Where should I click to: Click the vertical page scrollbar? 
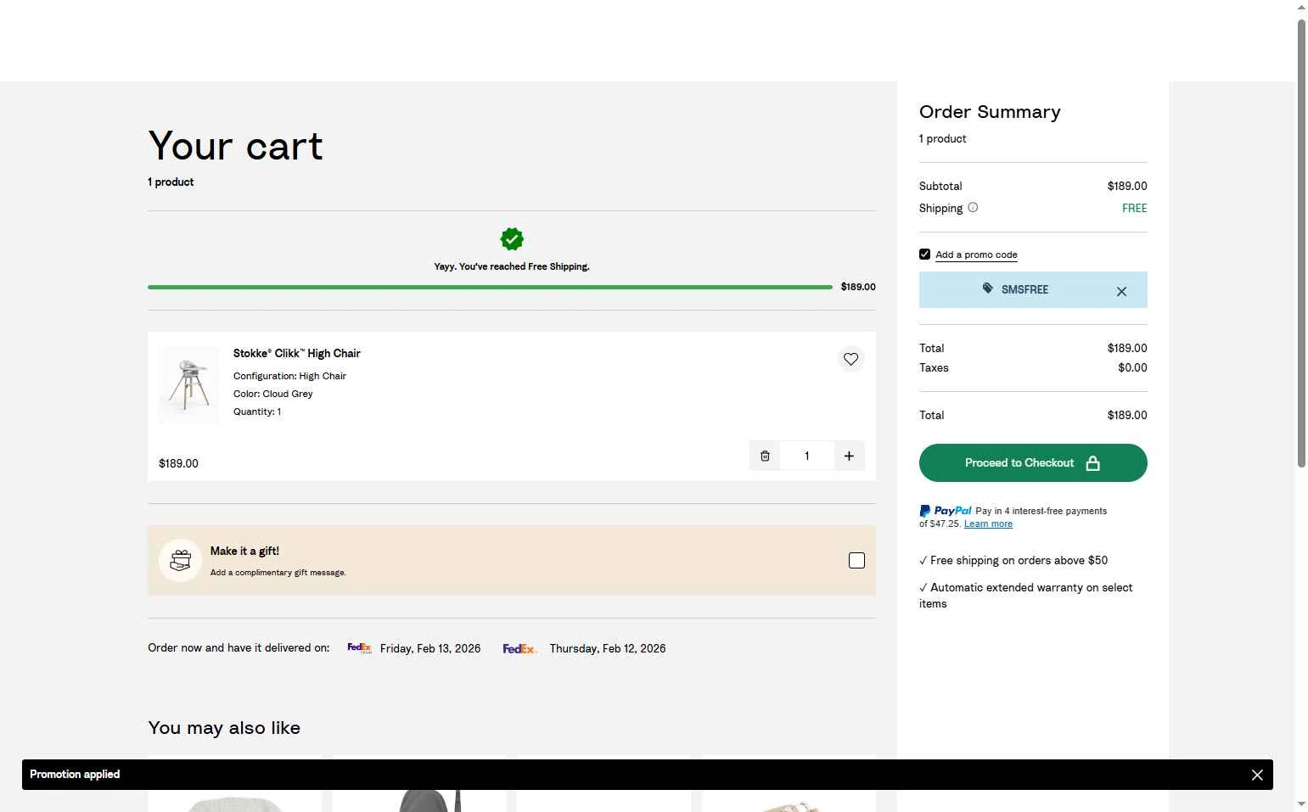[1301, 243]
